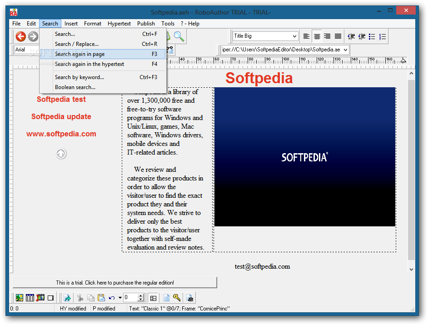Insert multimedia clip with film icon
Image resolution: width=428 pixels, height=325 pixels.
[x=40, y=298]
